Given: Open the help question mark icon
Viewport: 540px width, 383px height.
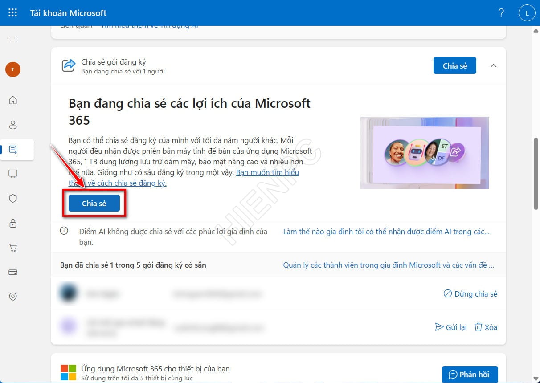Looking at the screenshot, I should click(501, 13).
